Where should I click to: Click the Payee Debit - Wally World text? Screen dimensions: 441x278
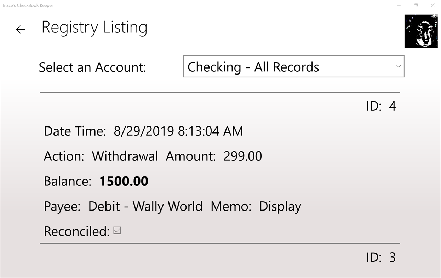pyautogui.click(x=145, y=206)
